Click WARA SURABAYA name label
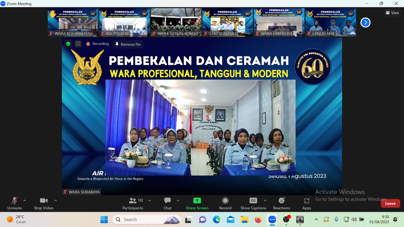Image resolution: width=404 pixels, height=227 pixels. pos(82,192)
